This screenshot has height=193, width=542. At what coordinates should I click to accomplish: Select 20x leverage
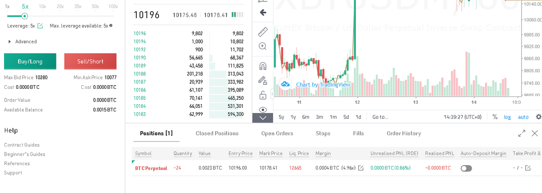pyautogui.click(x=60, y=6)
